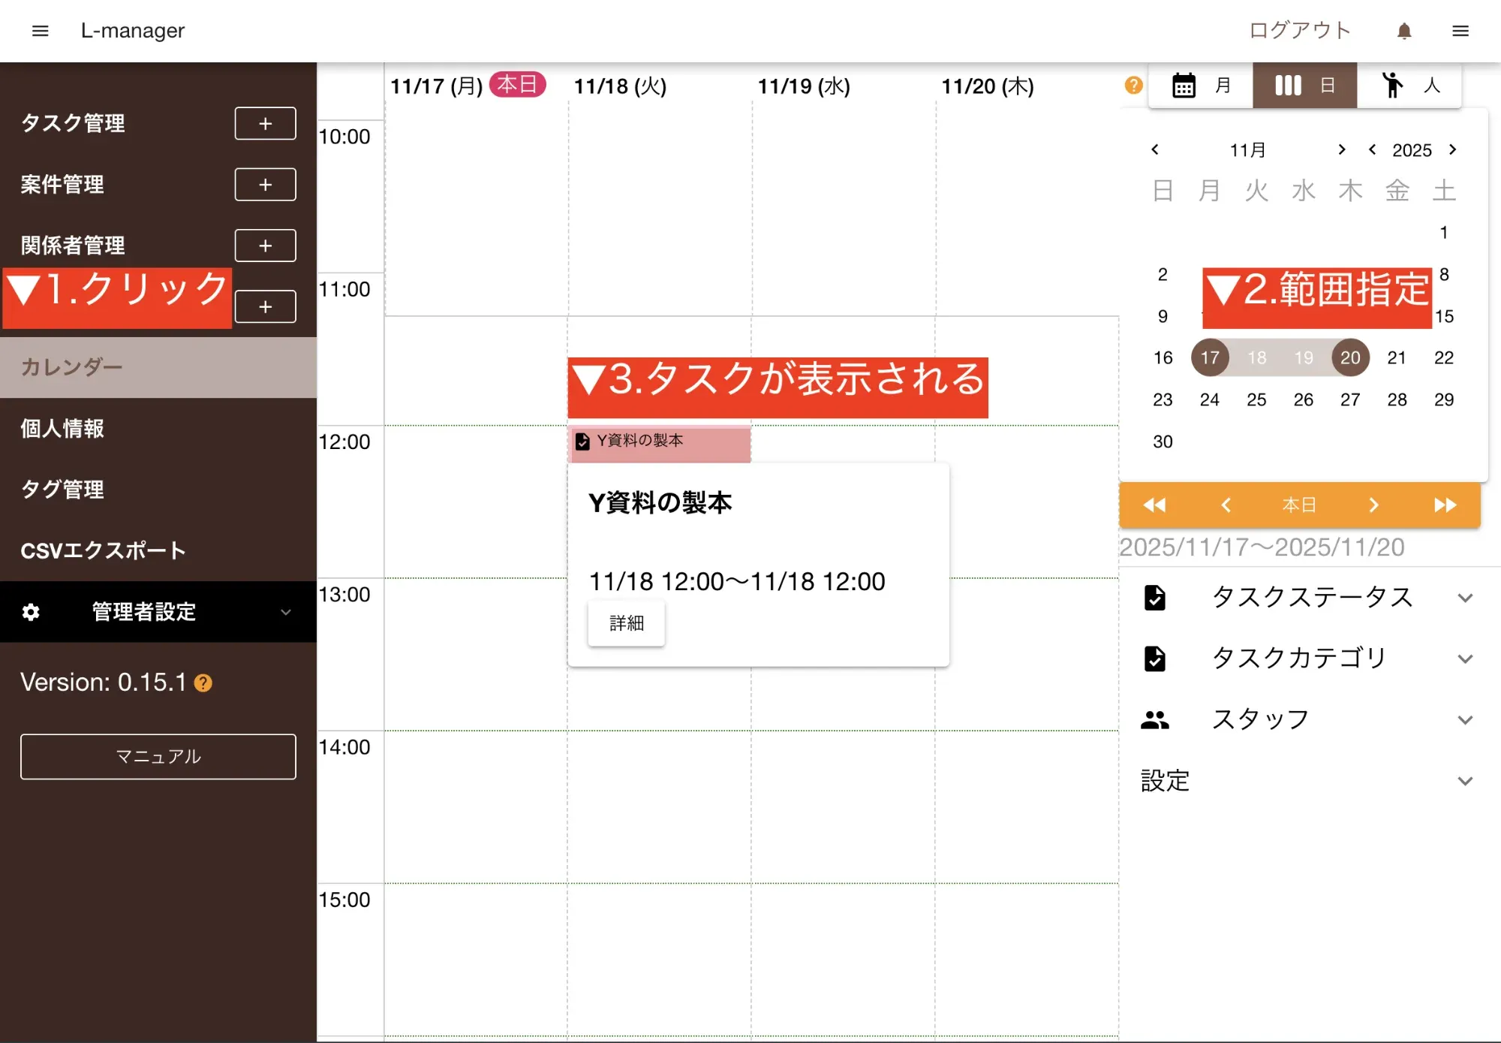Click the version info help icon

[x=203, y=683]
